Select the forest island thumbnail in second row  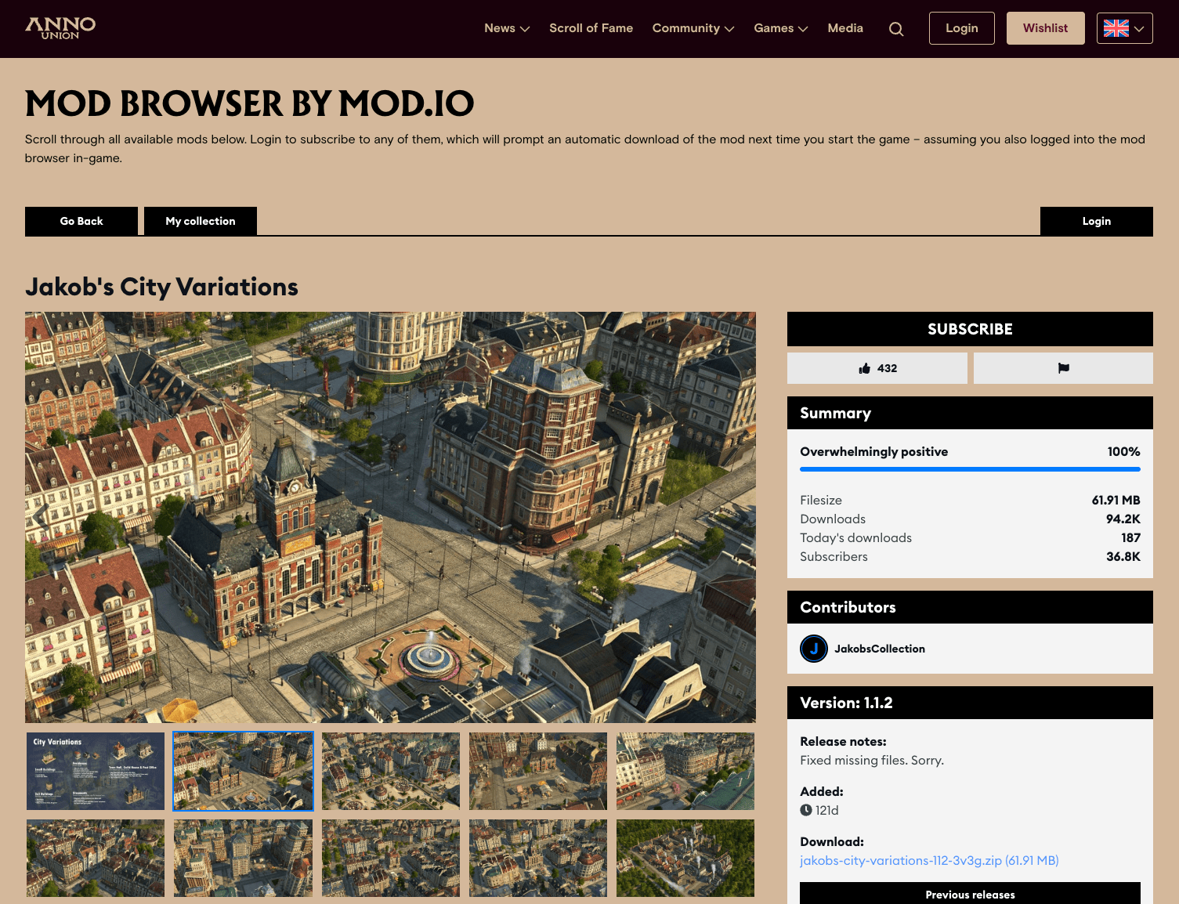click(x=685, y=859)
